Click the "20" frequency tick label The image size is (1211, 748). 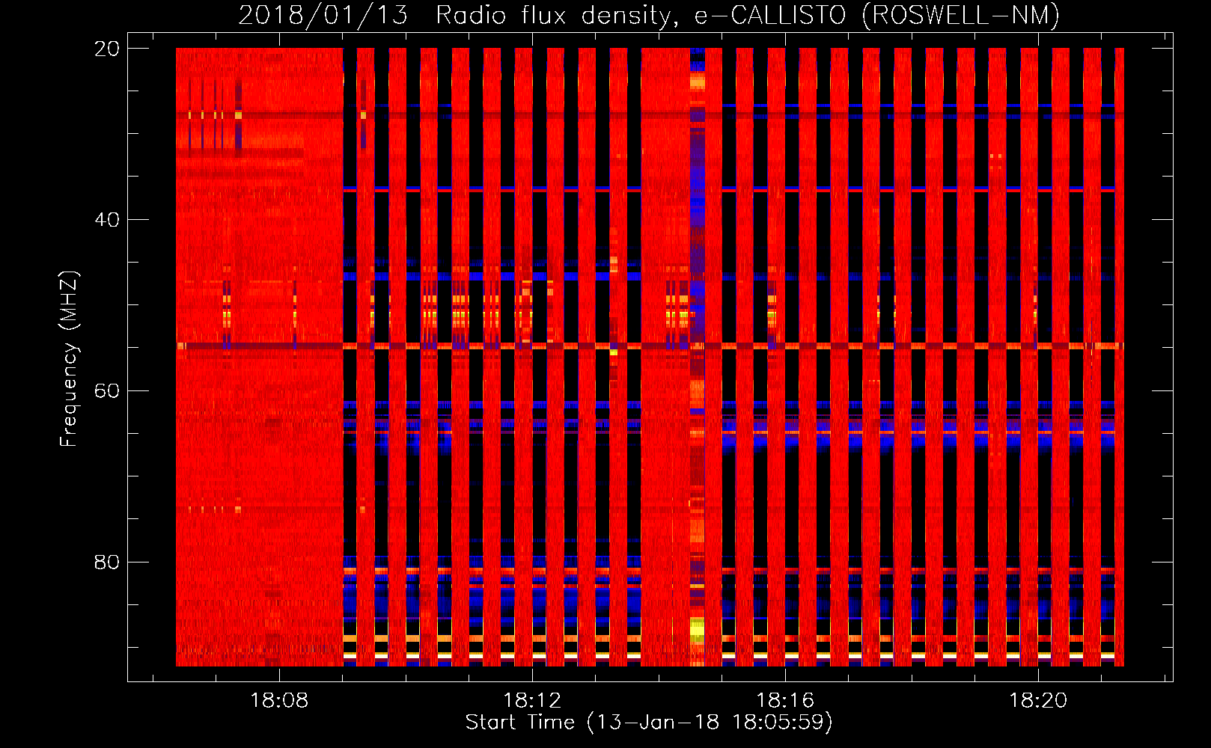[107, 49]
